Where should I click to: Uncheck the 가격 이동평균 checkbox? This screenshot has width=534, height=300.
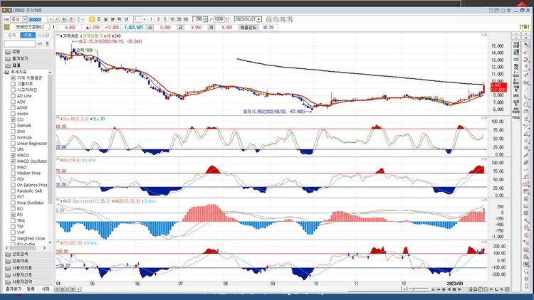(x=13, y=78)
